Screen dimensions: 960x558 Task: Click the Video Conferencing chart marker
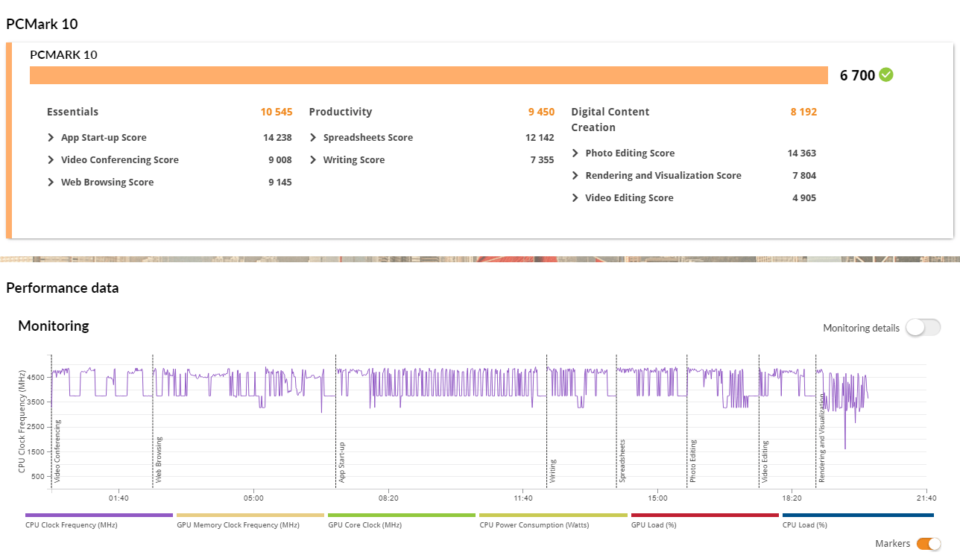pyautogui.click(x=57, y=450)
